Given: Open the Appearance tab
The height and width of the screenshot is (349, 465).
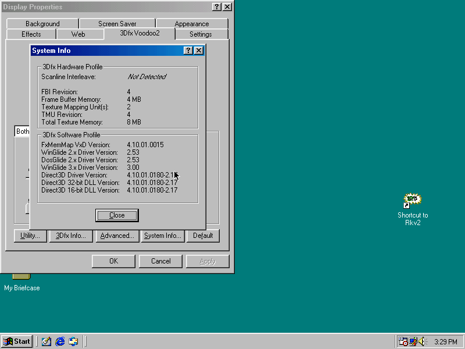Looking at the screenshot, I should (x=192, y=24).
